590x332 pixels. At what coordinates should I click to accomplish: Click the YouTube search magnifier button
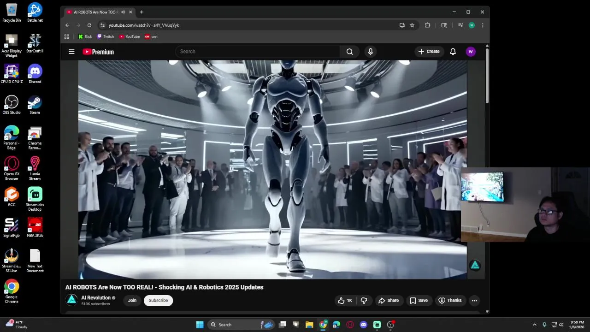pyautogui.click(x=349, y=52)
